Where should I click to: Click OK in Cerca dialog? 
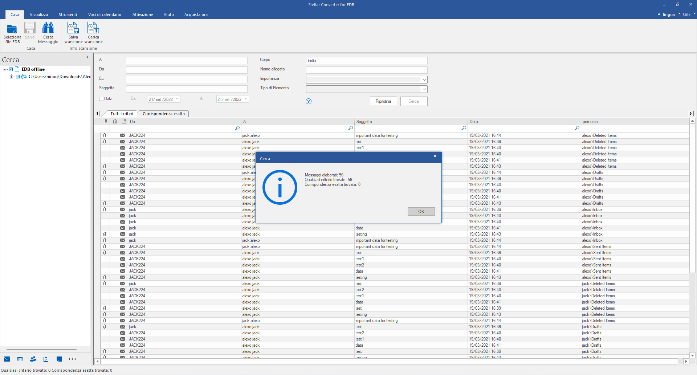(421, 211)
